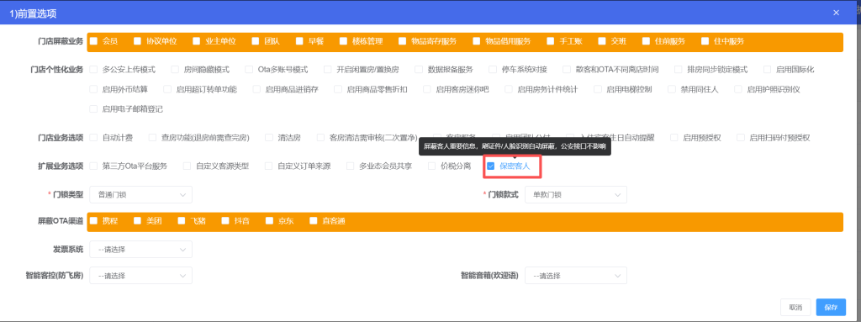This screenshot has width=861, height=322.
Task: Tick 启用扫码付预授权 checkbox
Action: pos(740,137)
